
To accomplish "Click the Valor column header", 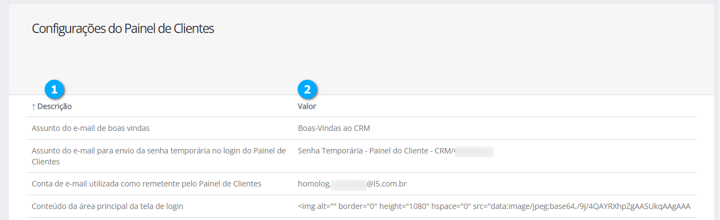I will coord(307,106).
